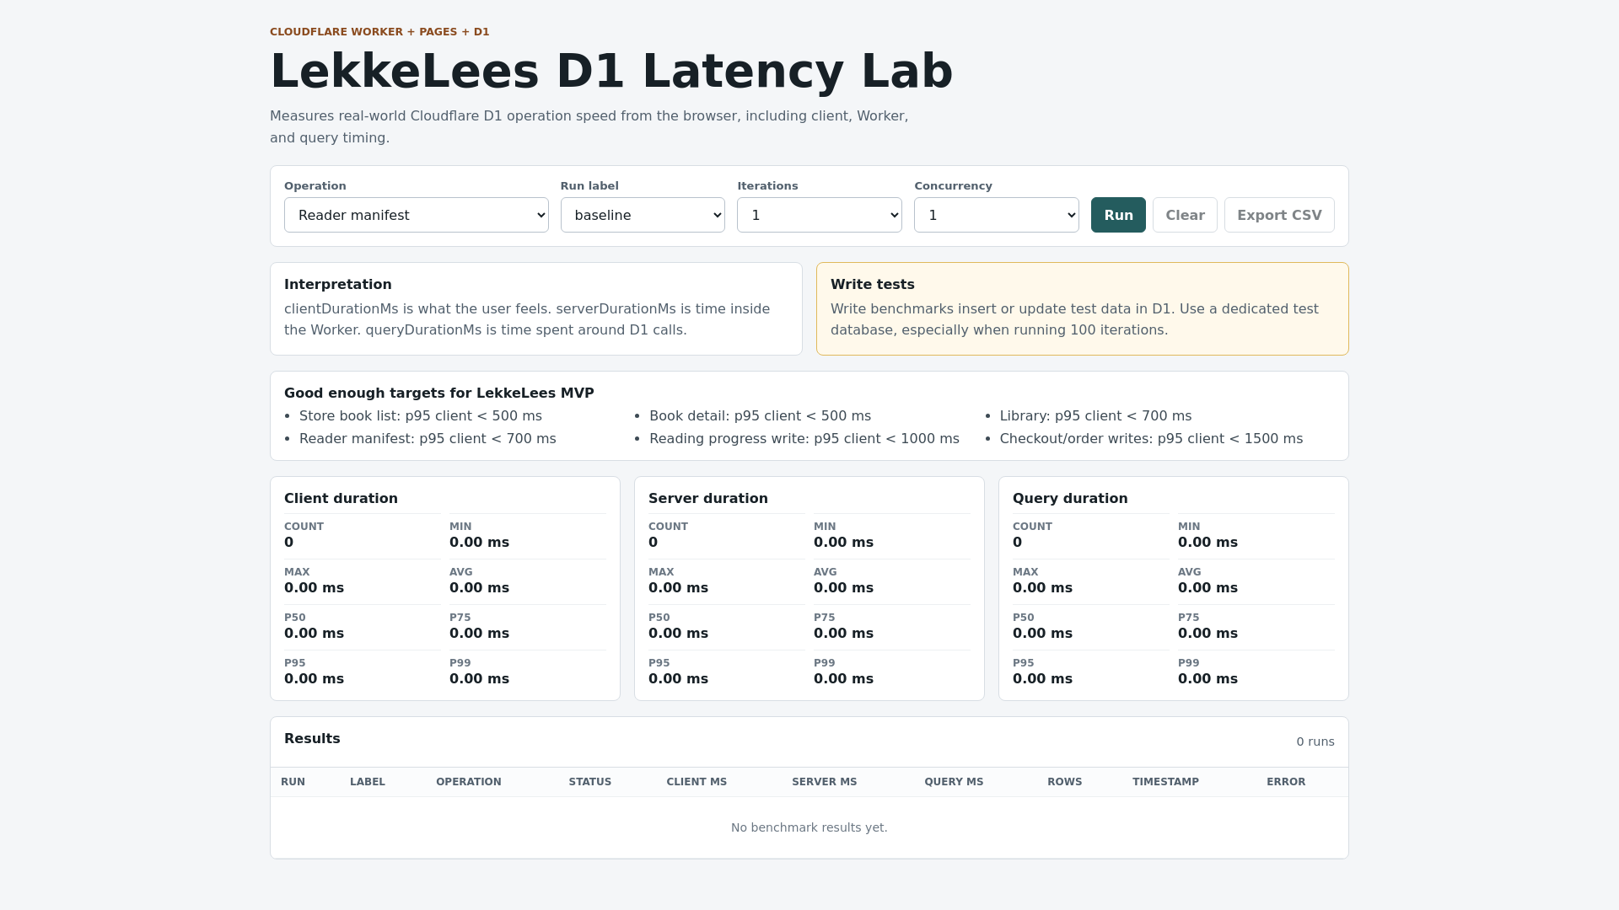Click the ROWS column header
1619x910 pixels.
(x=1065, y=782)
